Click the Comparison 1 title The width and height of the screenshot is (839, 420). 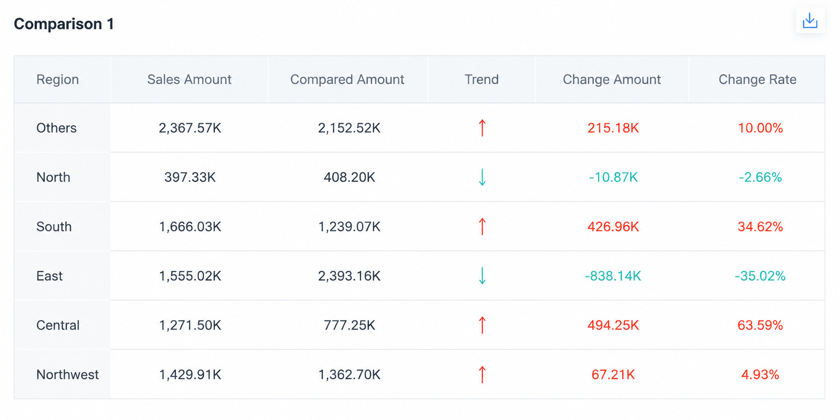64,24
